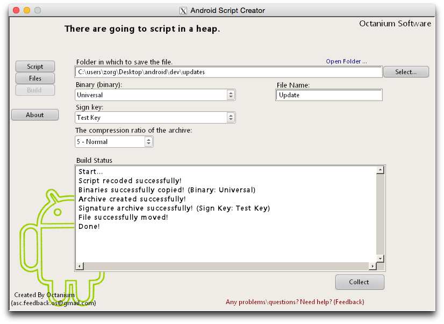The height and width of the screenshot is (324, 444).
Task: Open the About dialog
Action: click(x=34, y=114)
